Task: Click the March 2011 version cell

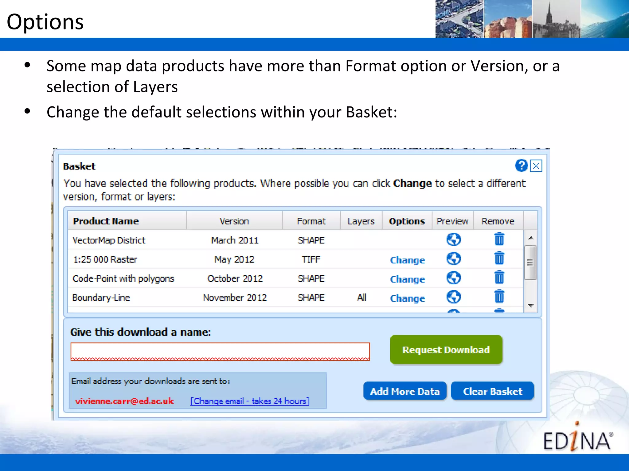Action: click(235, 240)
